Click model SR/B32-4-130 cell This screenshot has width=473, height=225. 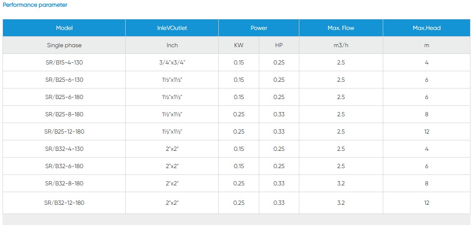(x=64, y=149)
